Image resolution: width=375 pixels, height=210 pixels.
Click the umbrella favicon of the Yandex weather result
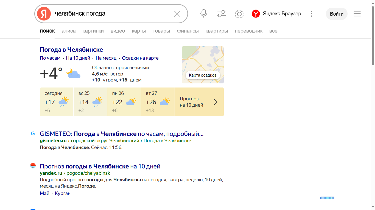coord(33,166)
